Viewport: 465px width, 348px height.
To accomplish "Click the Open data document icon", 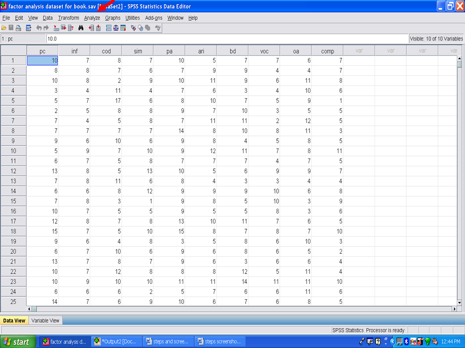I will pyautogui.click(x=4, y=28).
